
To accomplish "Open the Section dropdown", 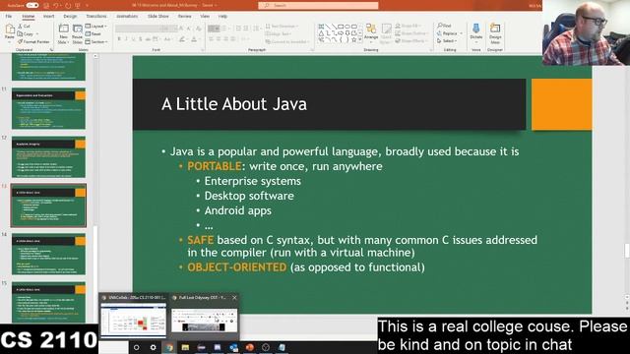I will click(96, 41).
